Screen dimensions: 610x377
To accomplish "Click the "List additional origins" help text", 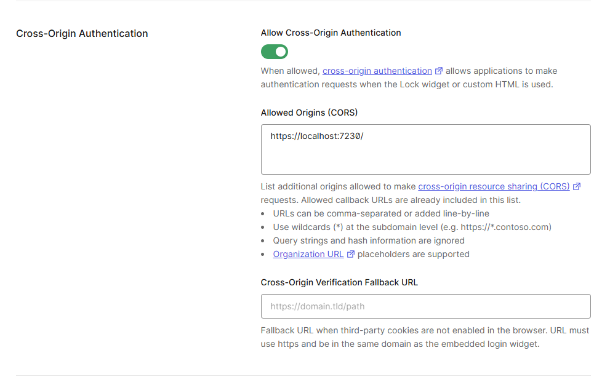I will coord(339,186).
